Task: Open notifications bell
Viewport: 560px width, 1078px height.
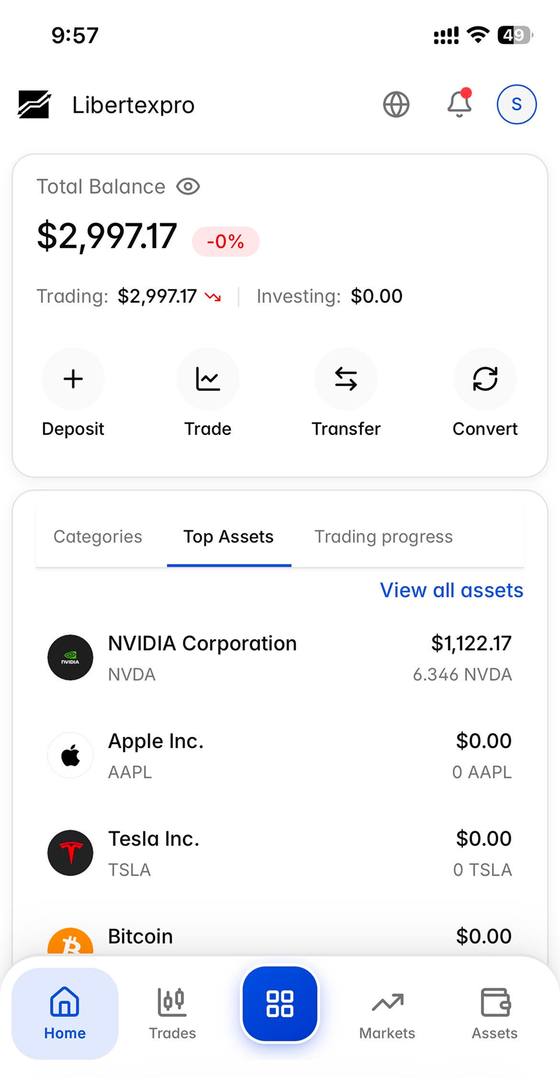Action: pos(460,104)
